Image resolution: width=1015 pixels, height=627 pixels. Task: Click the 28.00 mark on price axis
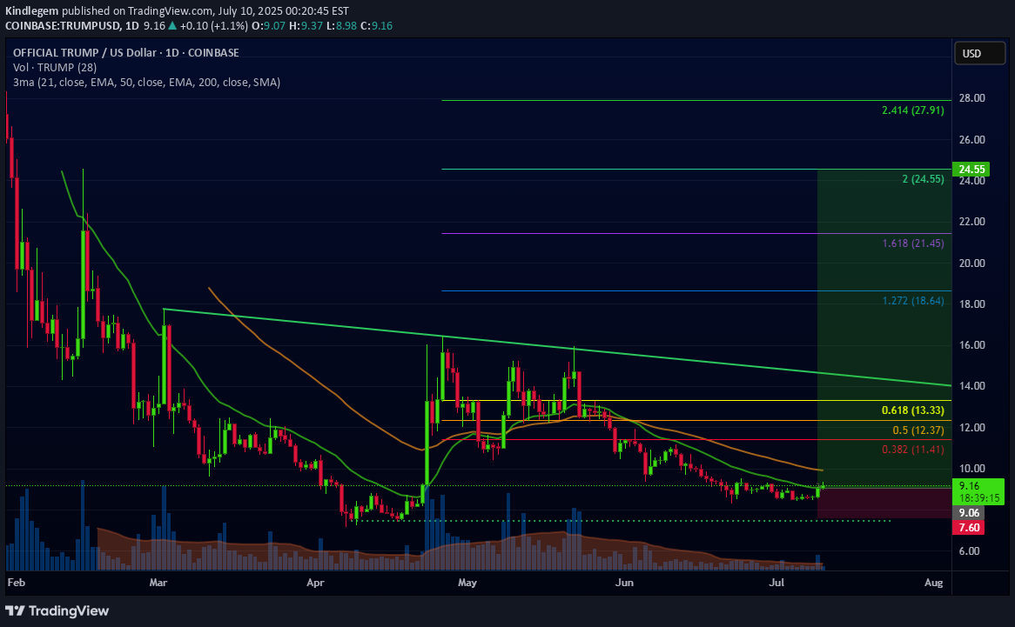971,98
